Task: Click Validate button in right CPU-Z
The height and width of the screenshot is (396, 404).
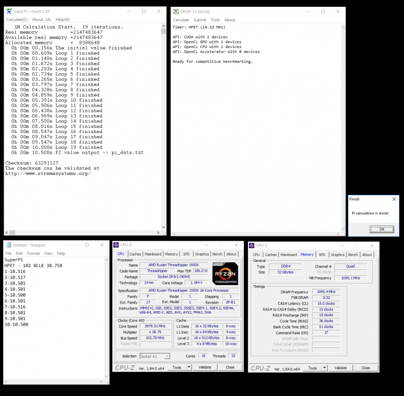Action: [341, 368]
